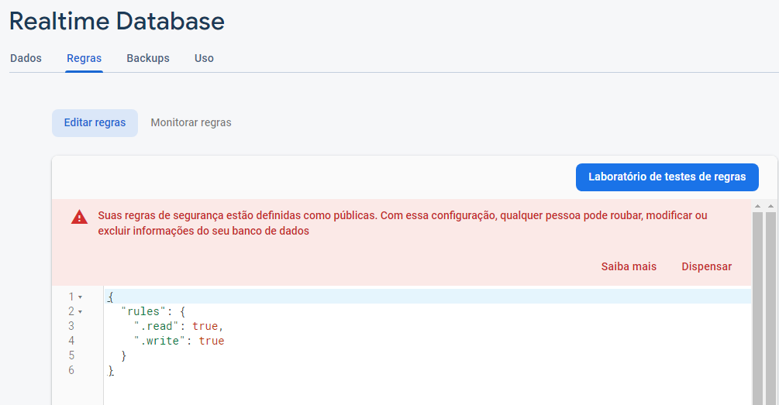Click the closing brace on line 5
Image resolution: width=779 pixels, height=405 pixels.
tap(124, 355)
